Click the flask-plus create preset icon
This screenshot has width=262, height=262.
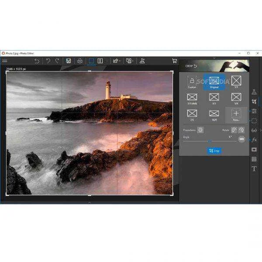tap(142, 61)
